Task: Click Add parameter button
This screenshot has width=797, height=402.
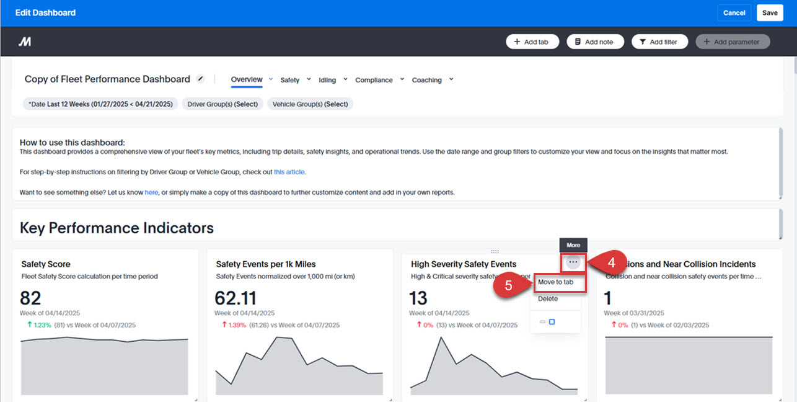Action: [733, 42]
